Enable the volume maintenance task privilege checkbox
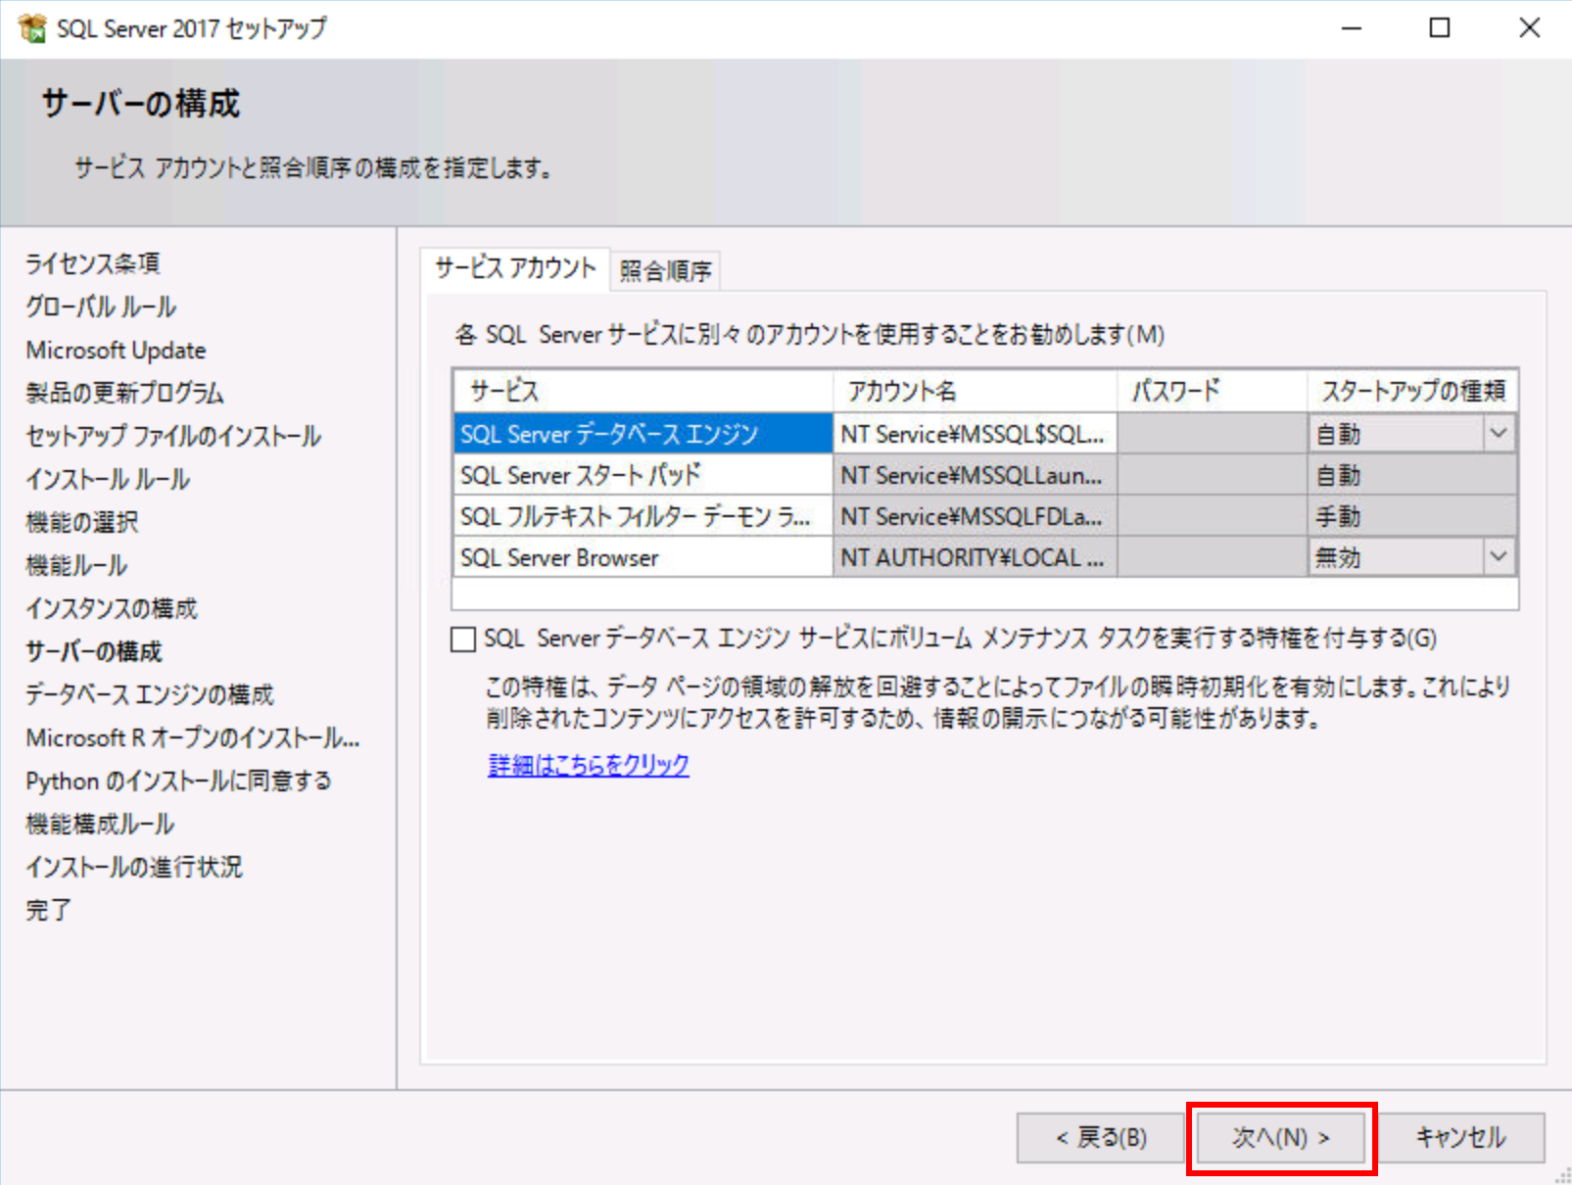The height and width of the screenshot is (1185, 1572). click(463, 640)
